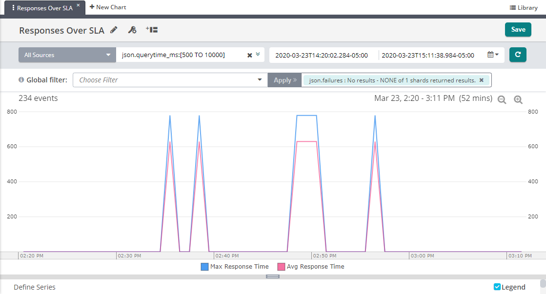
Task: Open the All Sources dropdown
Action: coord(67,55)
